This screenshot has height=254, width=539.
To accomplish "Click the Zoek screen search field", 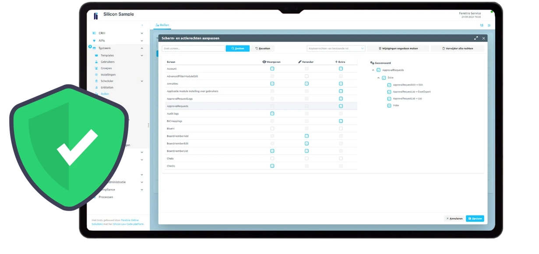I will point(193,49).
